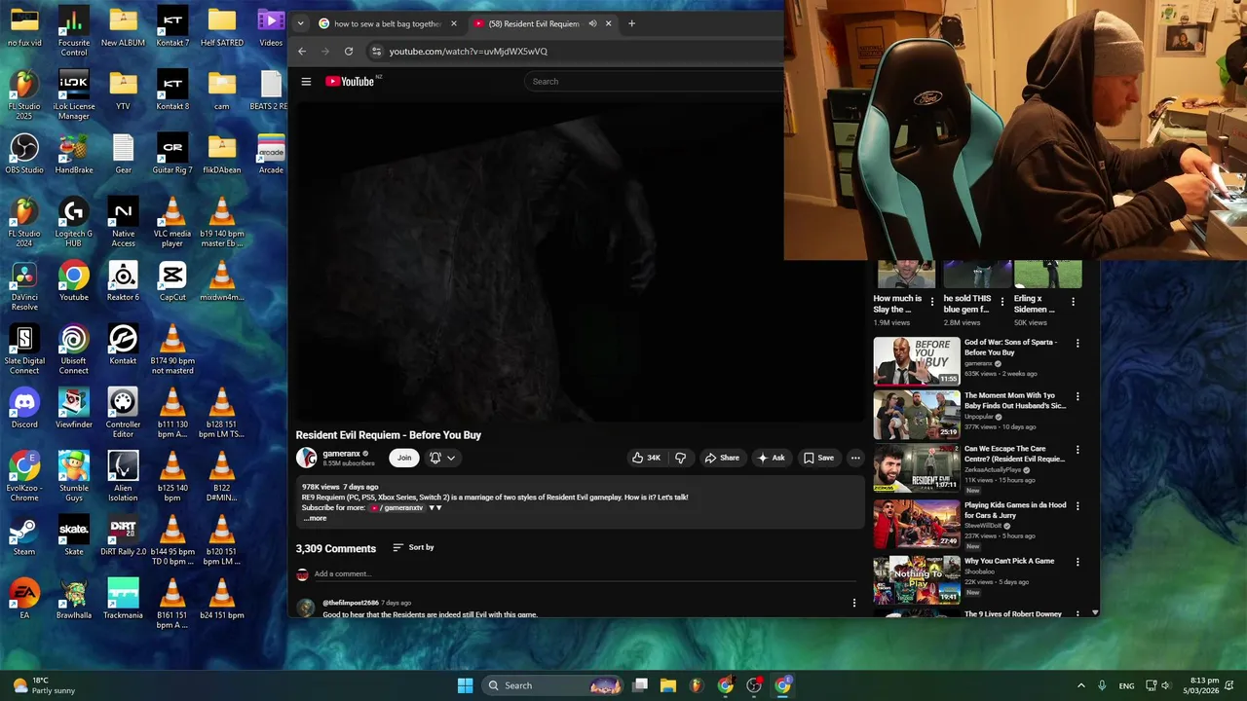Open 'The Moment Mom With 1yo Baby' thumbnail
The width and height of the screenshot is (1247, 701).
(x=917, y=416)
